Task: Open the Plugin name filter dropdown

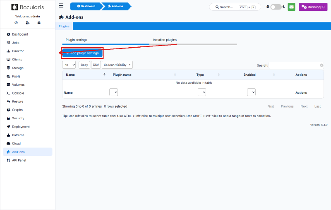Action: pos(113,92)
